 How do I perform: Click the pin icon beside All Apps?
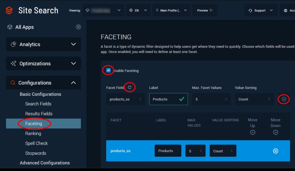(x=78, y=27)
